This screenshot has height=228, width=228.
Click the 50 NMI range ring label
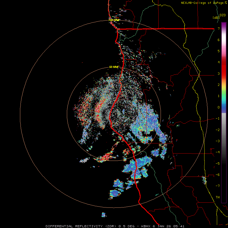pyautogui.click(x=114, y=67)
